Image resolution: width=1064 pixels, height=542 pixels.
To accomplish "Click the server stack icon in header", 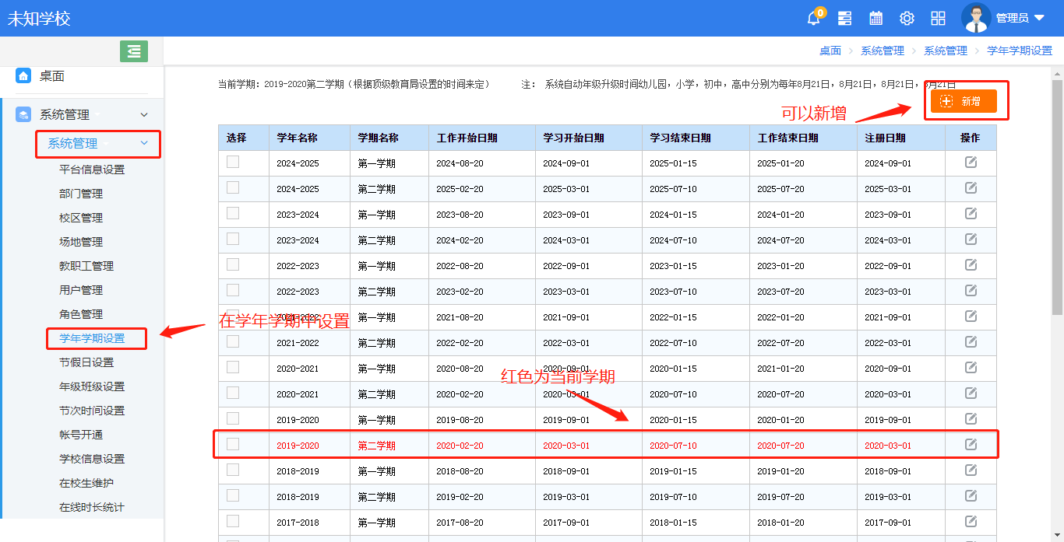I will [844, 19].
